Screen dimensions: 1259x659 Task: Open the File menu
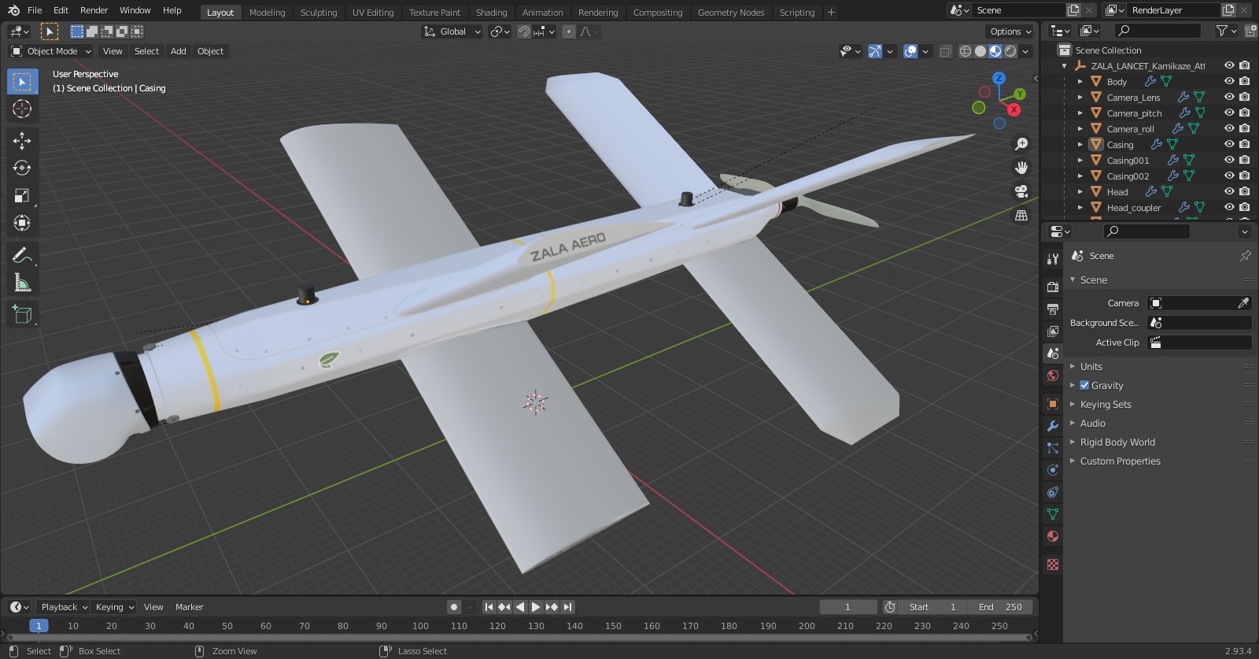(35, 10)
